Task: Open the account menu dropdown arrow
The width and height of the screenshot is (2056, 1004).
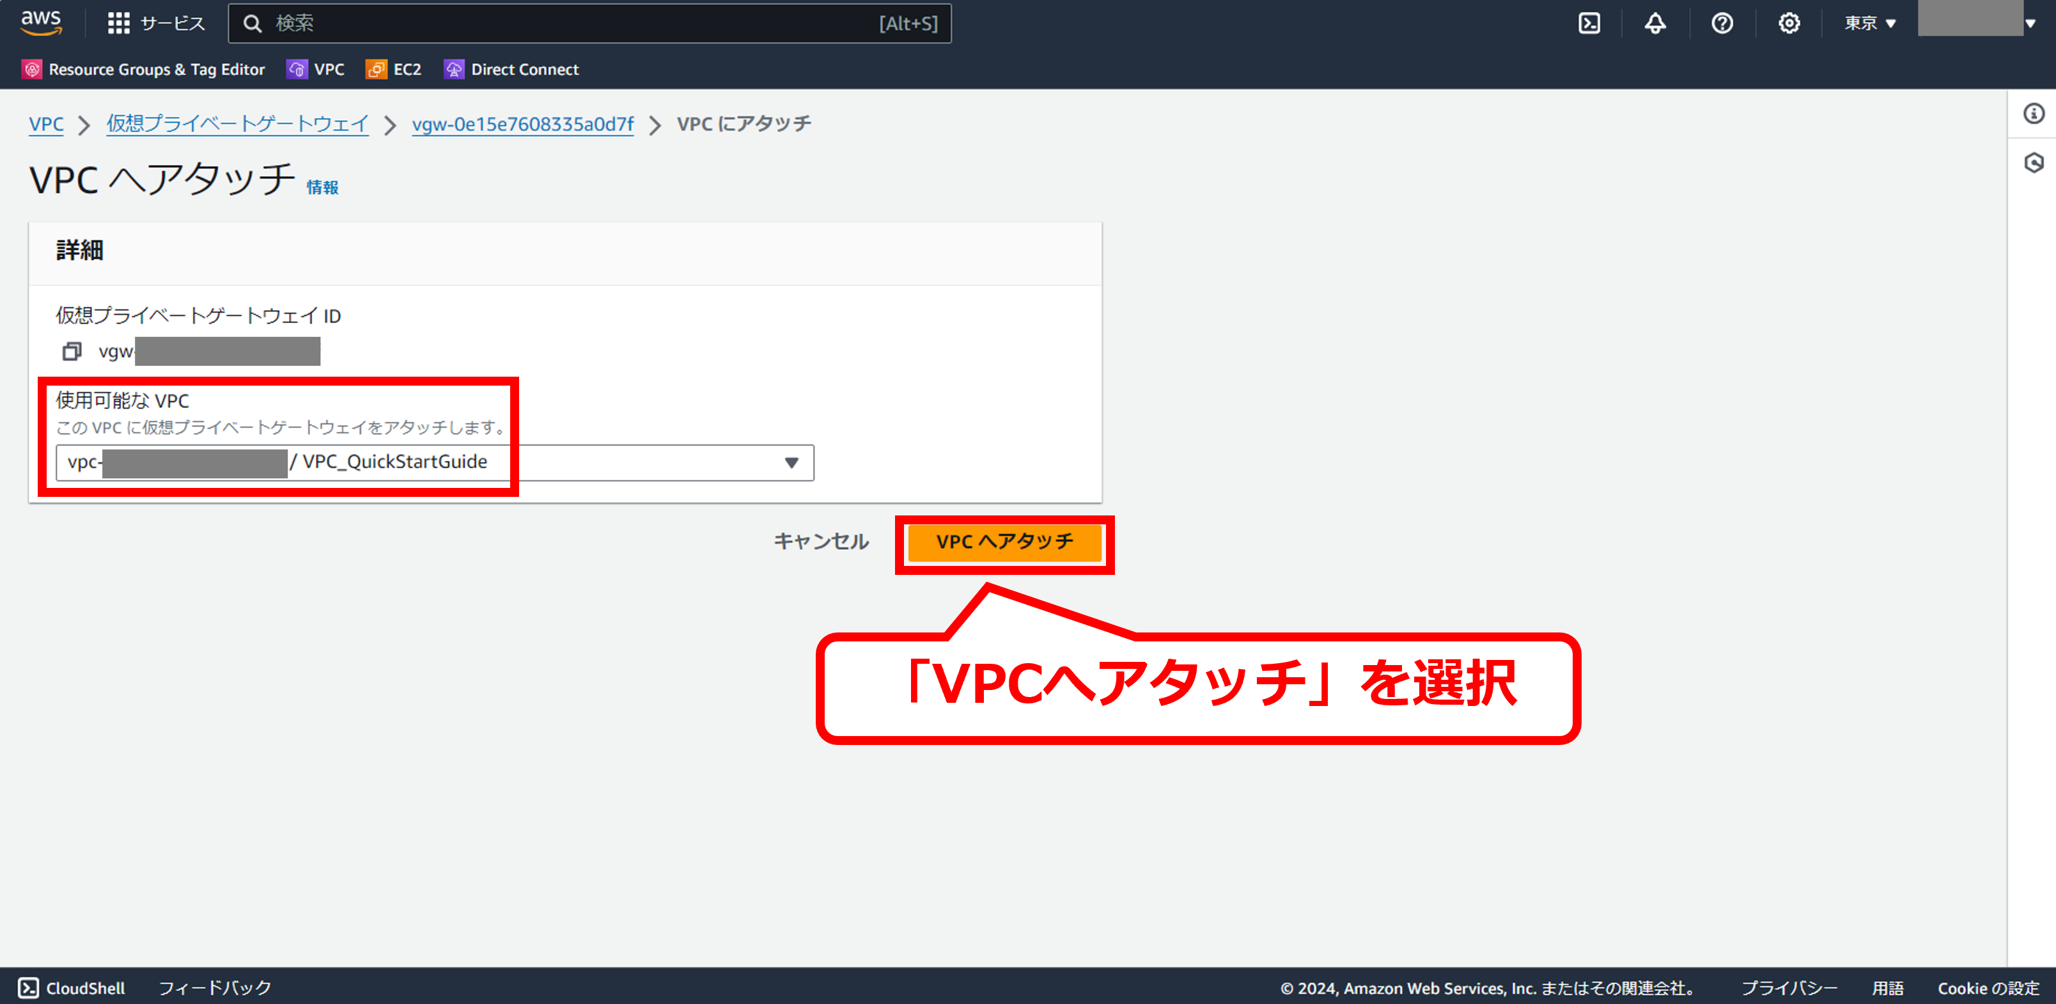Action: tap(2030, 23)
